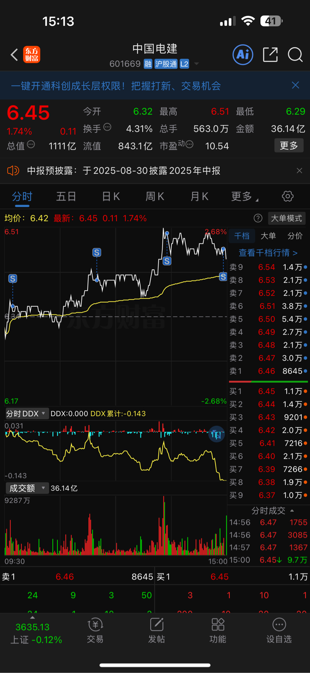
Task: Close the 科创成长层 banner
Action: [x=295, y=85]
